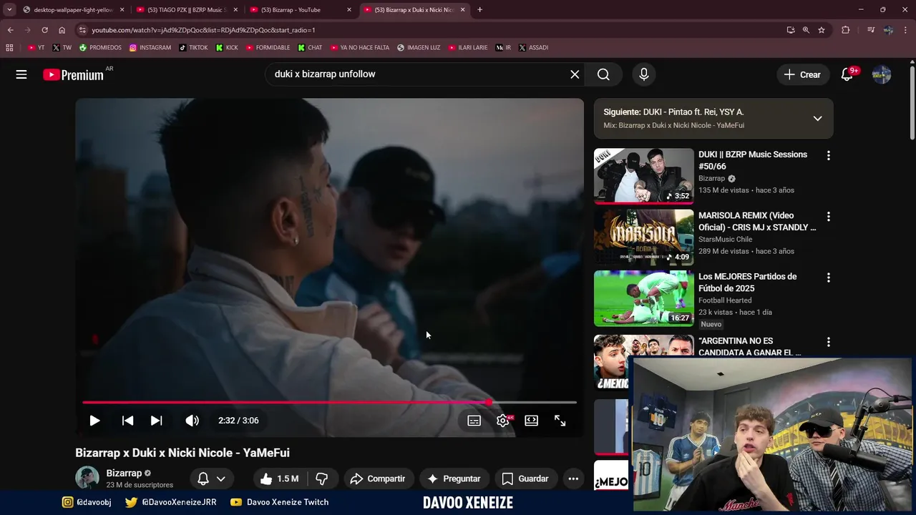Viewport: 916px width, 515px height.
Task: Open the extensions puzzle icon
Action: point(845,30)
